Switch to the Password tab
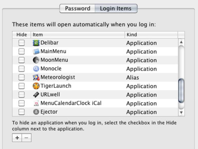This screenshot has height=149, width=198. click(x=77, y=9)
